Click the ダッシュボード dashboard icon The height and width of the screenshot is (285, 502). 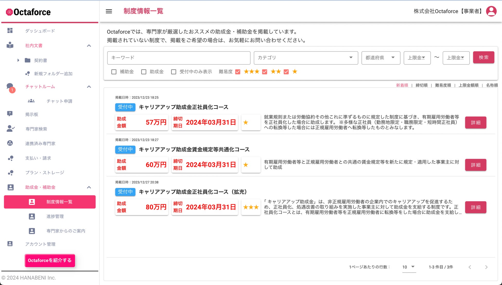[x=10, y=31]
